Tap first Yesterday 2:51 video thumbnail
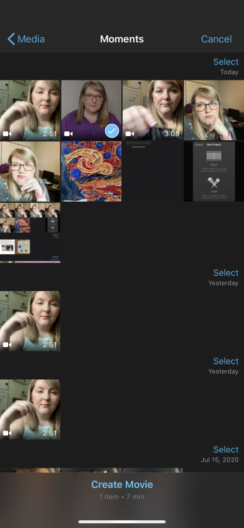244x528 pixels. 30,321
